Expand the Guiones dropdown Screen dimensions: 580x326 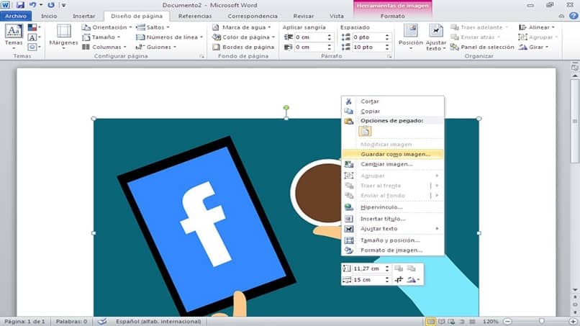(x=155, y=47)
